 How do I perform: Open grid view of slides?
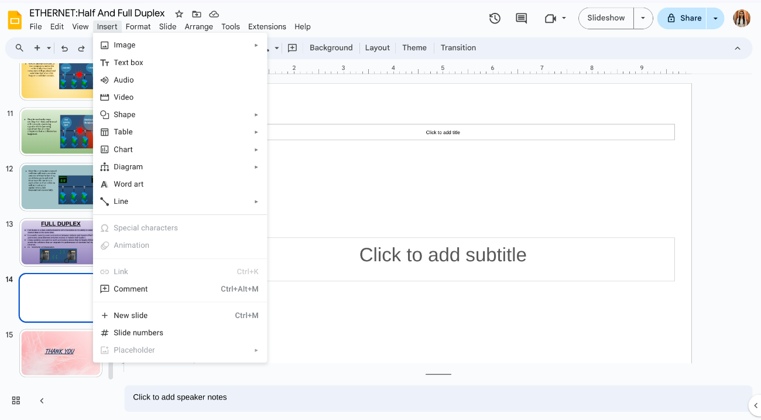pyautogui.click(x=16, y=401)
